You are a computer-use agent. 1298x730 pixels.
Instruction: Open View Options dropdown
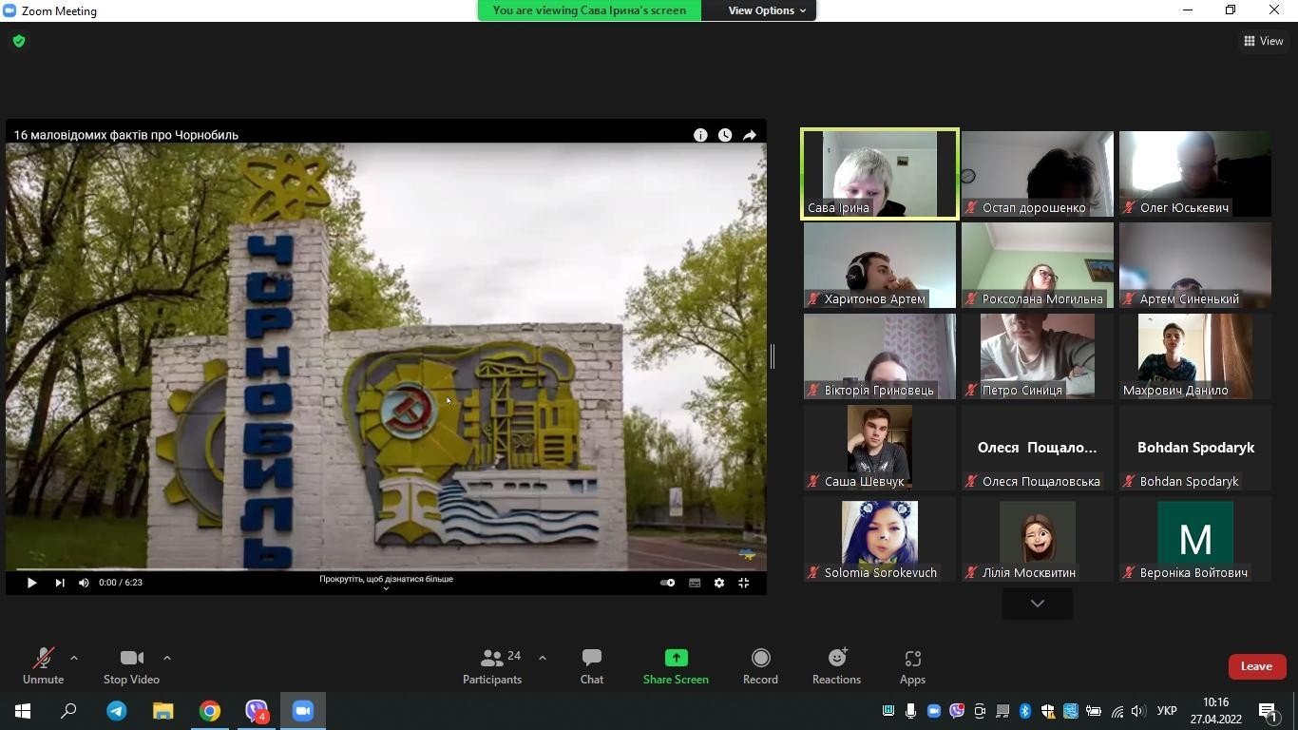pyautogui.click(x=767, y=10)
